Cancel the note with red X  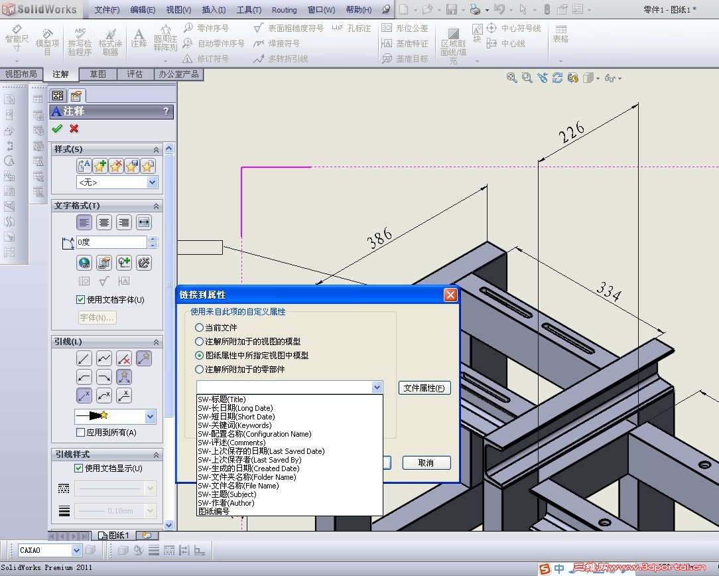tap(74, 129)
